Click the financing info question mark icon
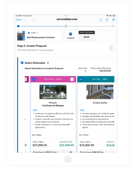Screen dimensions: 134x169 point(71,152)
